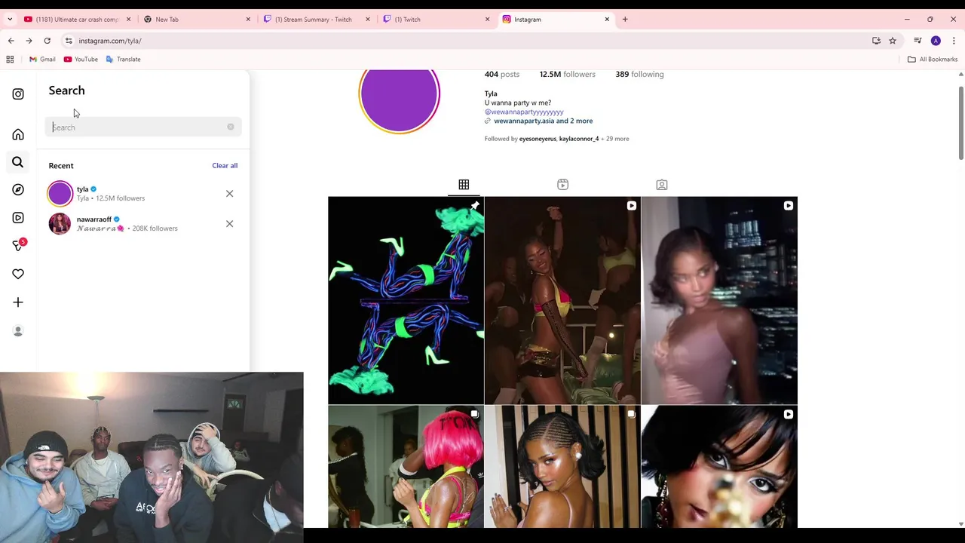Open reel thumbnail with city skyline background
The image size is (965, 543).
[x=719, y=300]
